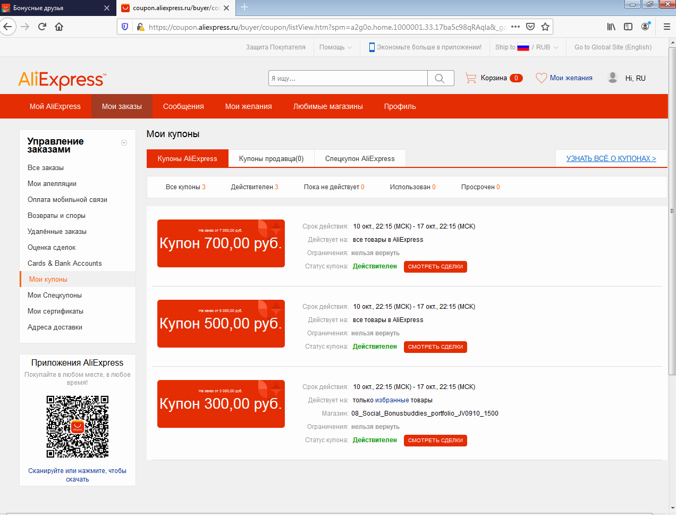The width and height of the screenshot is (676, 515).
Task: Click the mobile app phone icon
Action: click(x=372, y=47)
